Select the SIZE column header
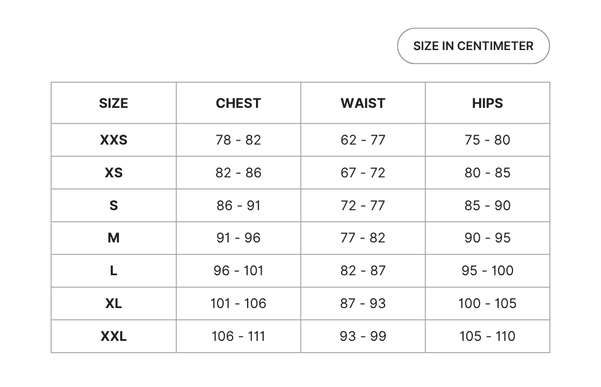This screenshot has width=601, height=387. tap(114, 103)
